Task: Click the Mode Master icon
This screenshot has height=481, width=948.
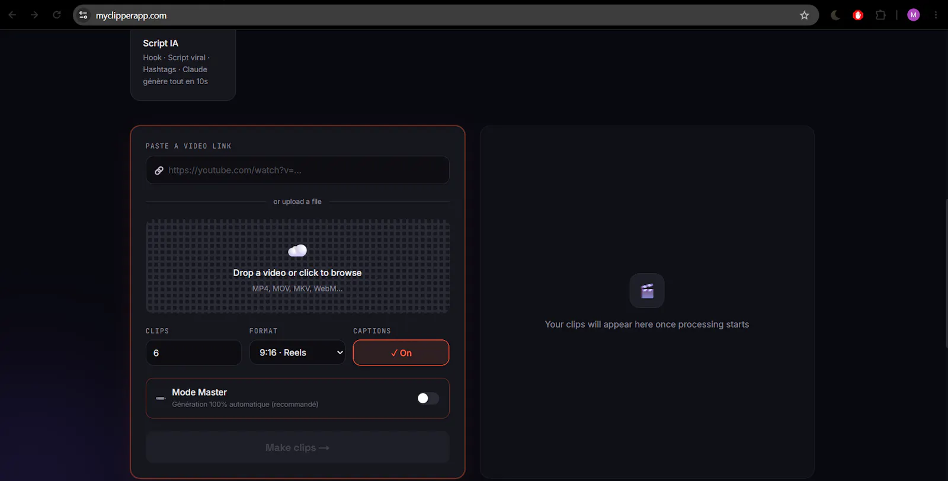Action: pos(160,398)
